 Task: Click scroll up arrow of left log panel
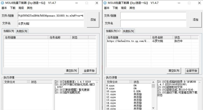click(x=97, y=82)
